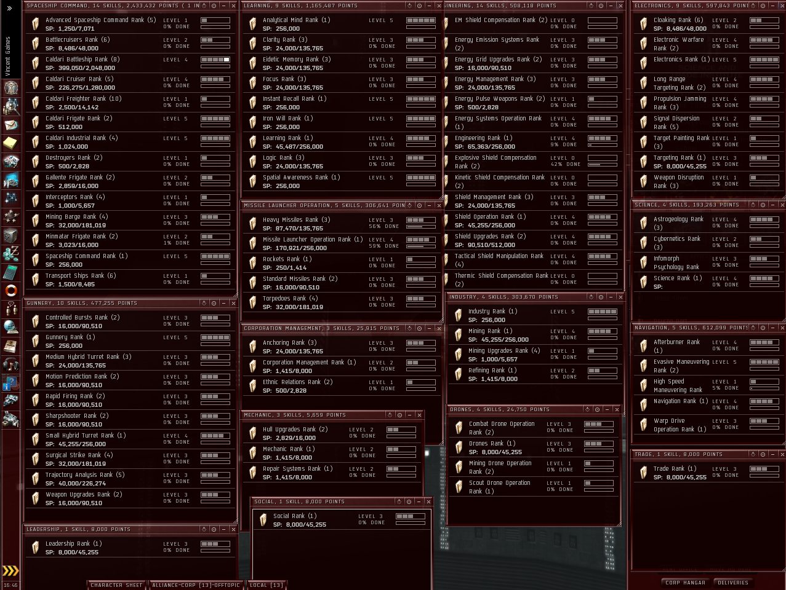Select the Tactical Shield Manipulation skill
Image resolution: width=786 pixels, height=590 pixels.
[534, 260]
